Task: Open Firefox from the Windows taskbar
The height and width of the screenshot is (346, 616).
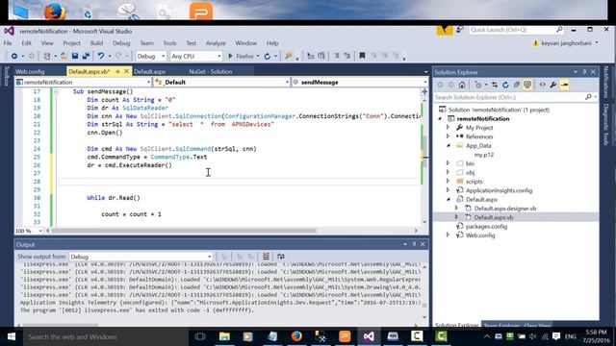Action: (x=296, y=336)
